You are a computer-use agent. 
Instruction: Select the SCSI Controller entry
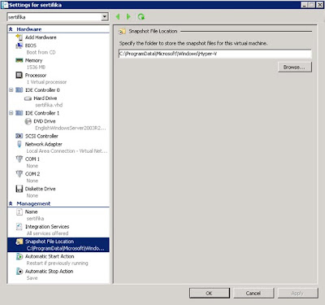click(x=41, y=136)
